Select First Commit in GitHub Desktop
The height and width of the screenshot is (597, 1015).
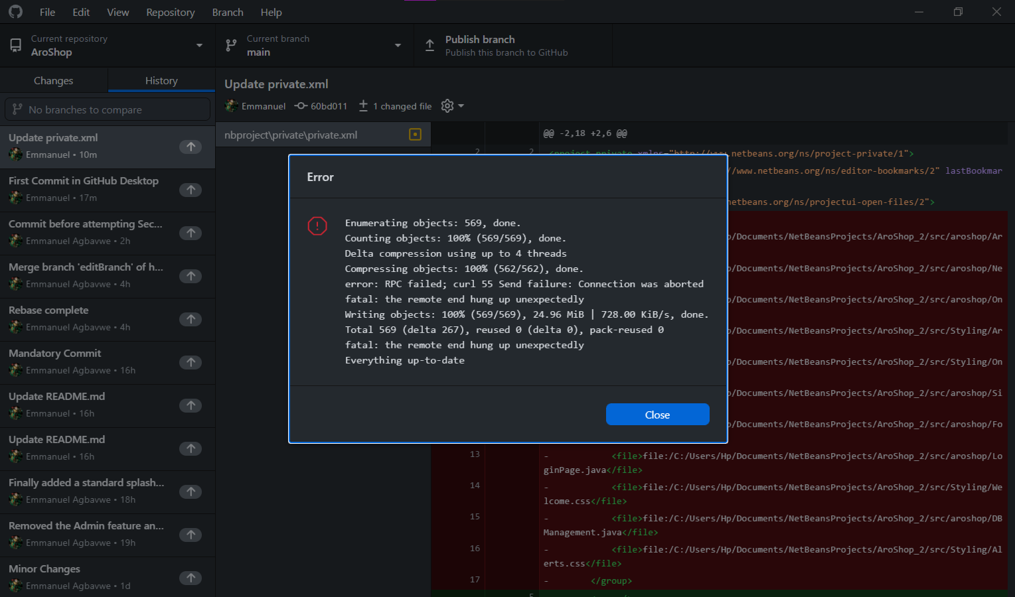(x=108, y=190)
